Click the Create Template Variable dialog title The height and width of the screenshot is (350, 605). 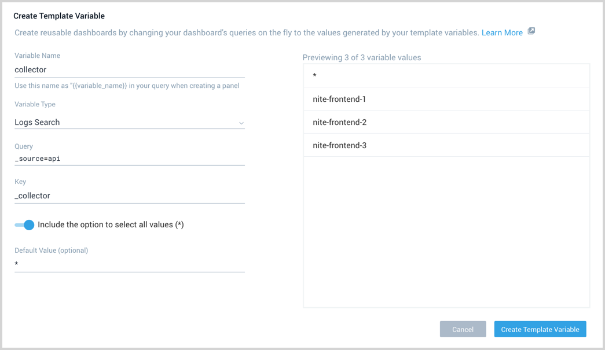click(x=59, y=16)
